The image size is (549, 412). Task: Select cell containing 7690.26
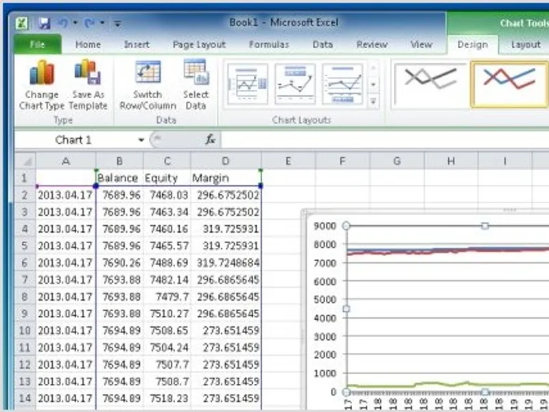coord(119,263)
